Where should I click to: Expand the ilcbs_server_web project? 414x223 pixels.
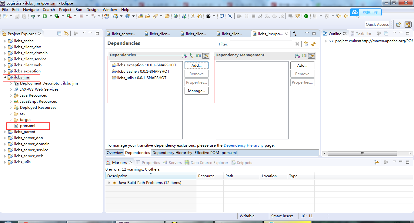pos(5,156)
